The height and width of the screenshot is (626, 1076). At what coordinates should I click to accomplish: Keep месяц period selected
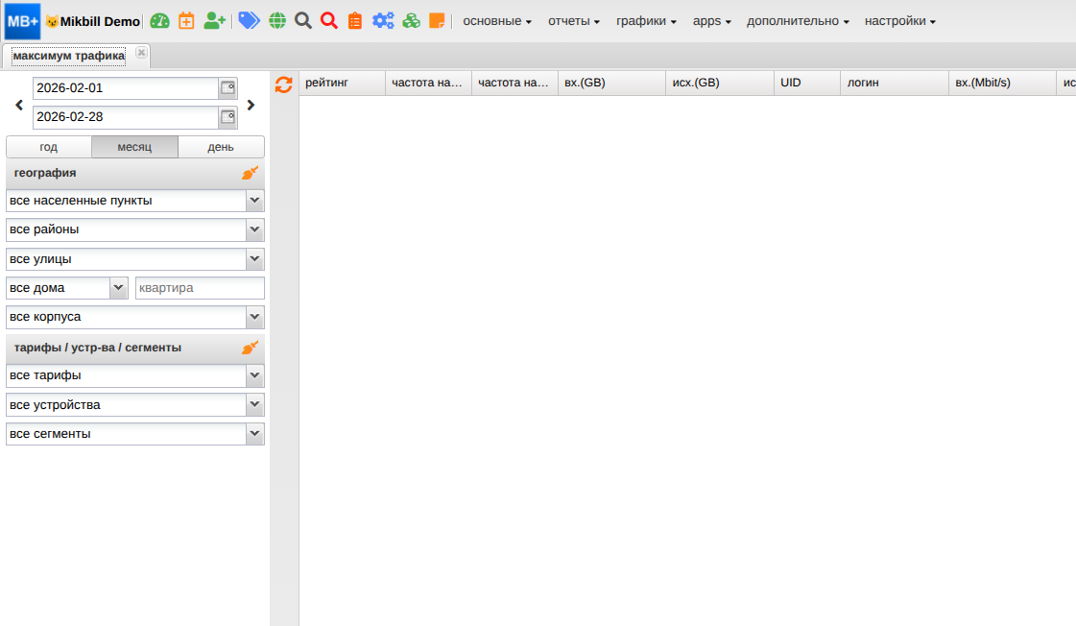pos(134,146)
